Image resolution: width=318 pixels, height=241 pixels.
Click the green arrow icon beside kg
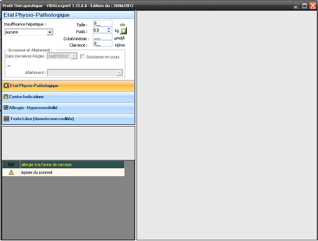point(124,31)
